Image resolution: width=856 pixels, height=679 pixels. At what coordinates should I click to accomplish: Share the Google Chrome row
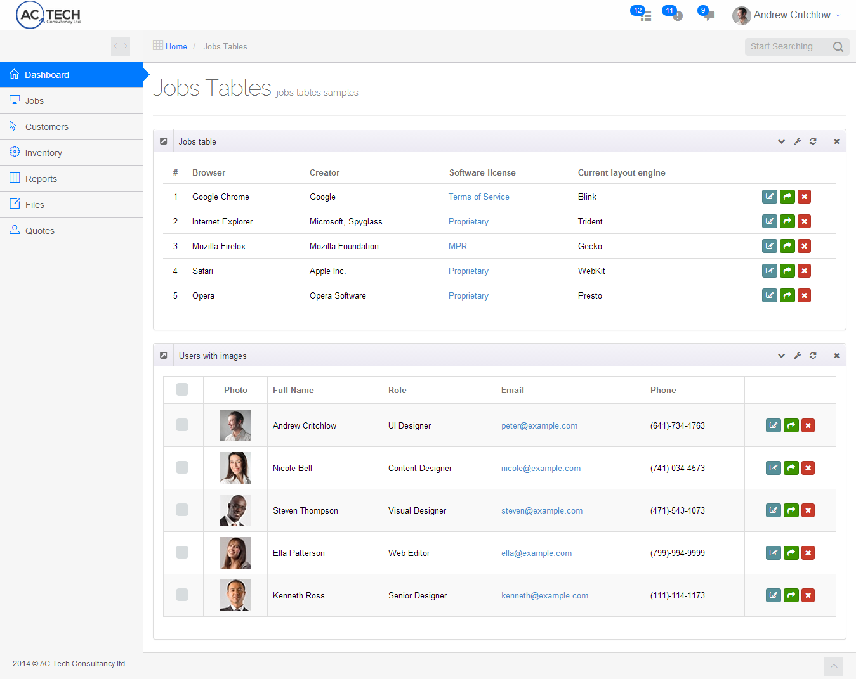pos(787,197)
